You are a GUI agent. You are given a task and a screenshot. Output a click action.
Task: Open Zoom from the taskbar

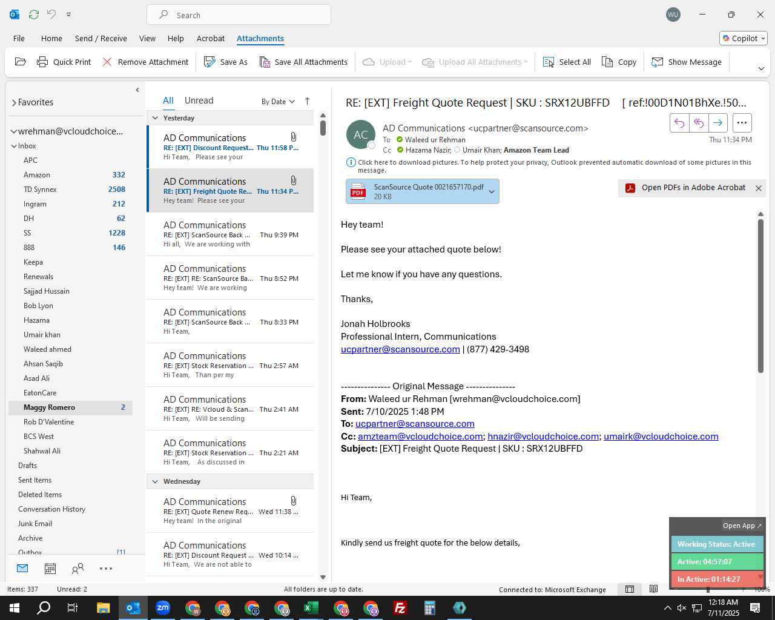(163, 608)
